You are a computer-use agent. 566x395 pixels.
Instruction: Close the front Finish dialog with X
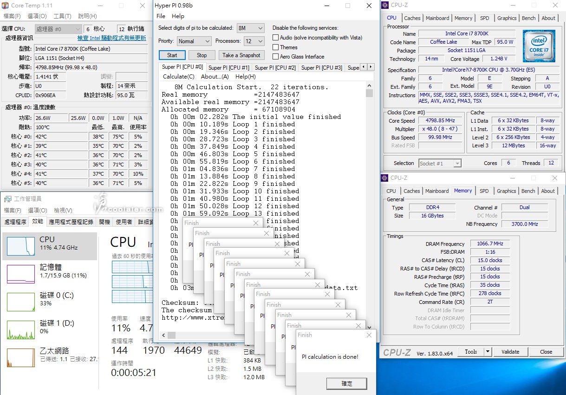(369, 335)
